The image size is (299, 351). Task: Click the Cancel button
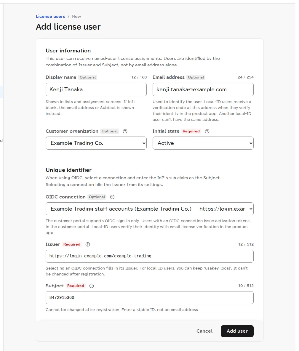point(204,331)
